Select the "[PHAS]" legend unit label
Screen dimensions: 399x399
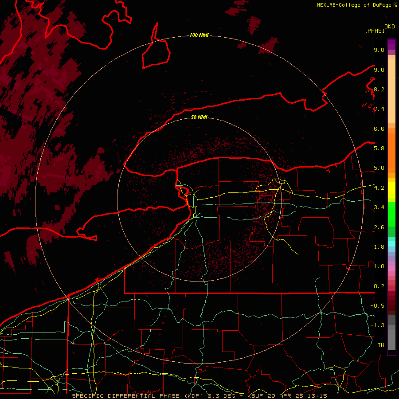pos(375,31)
